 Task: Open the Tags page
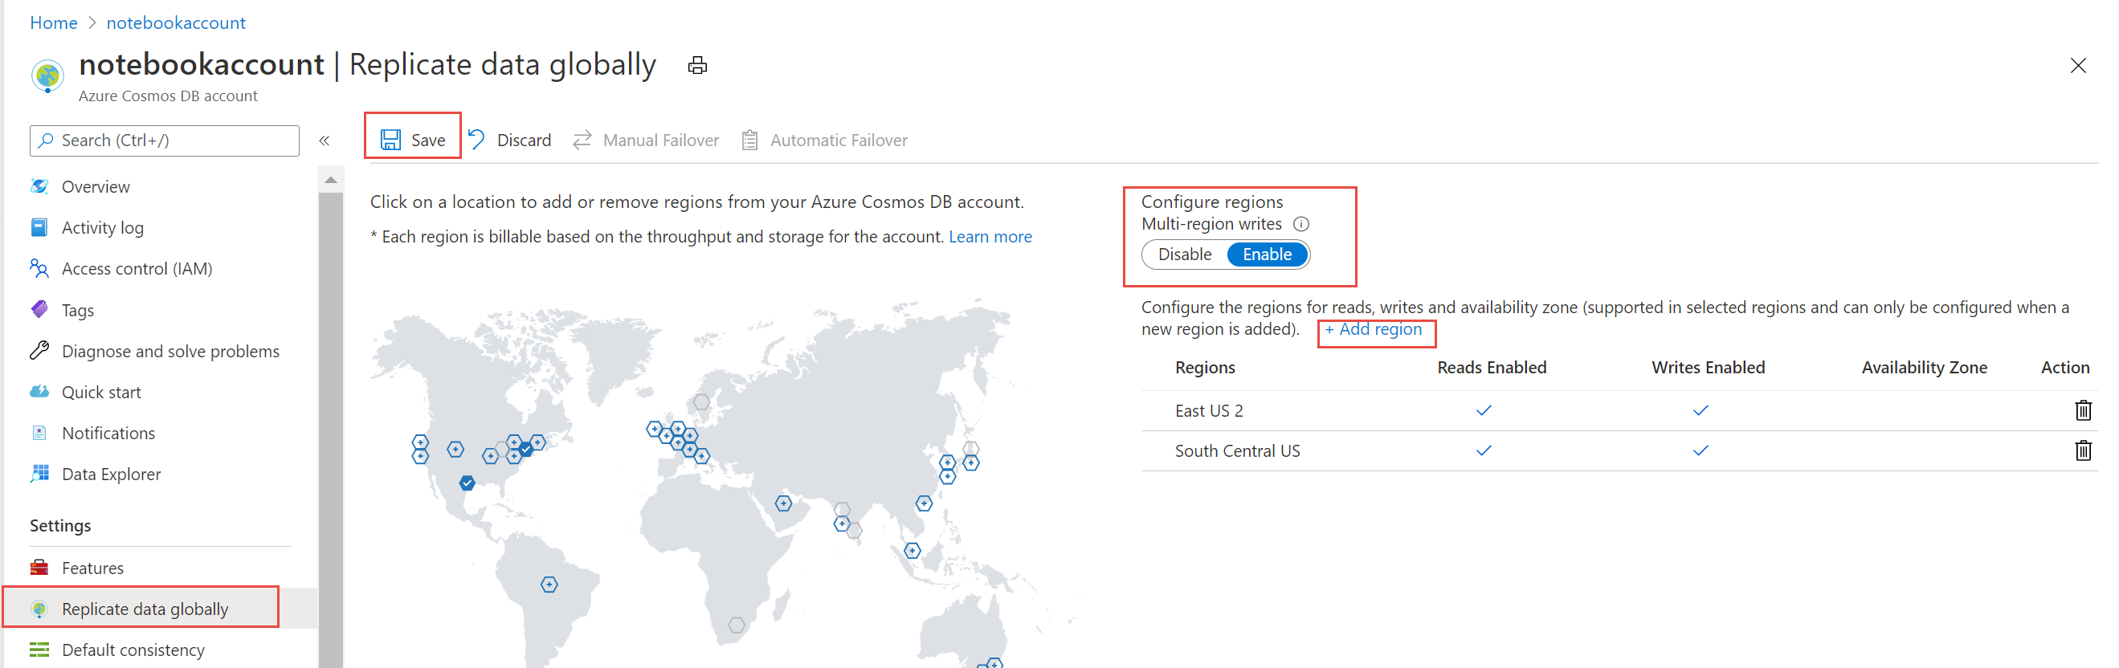78,311
